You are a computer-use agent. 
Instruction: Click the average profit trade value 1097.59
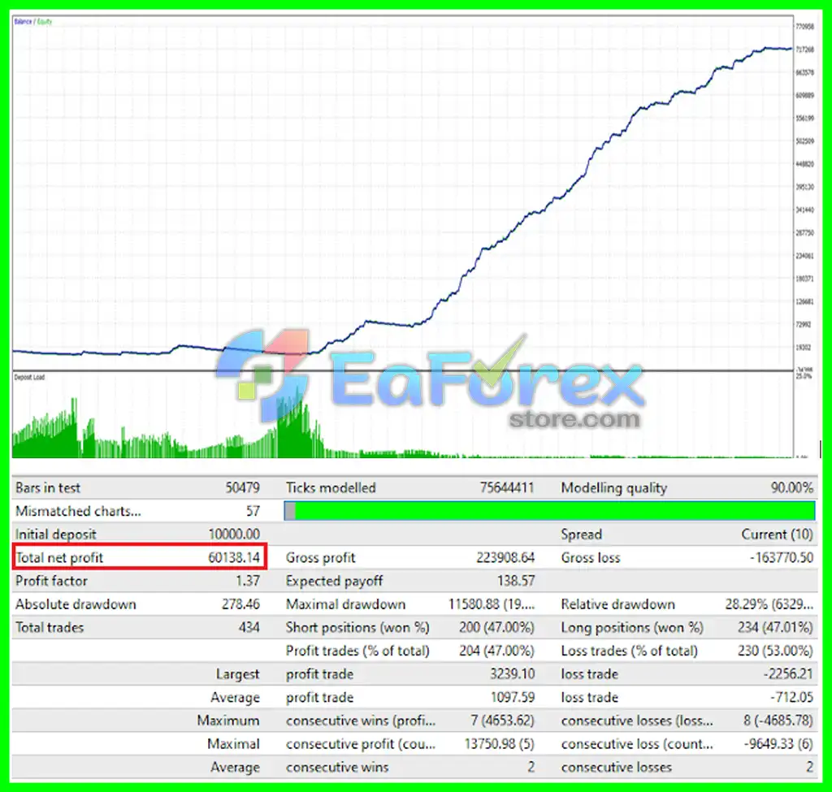(x=513, y=698)
